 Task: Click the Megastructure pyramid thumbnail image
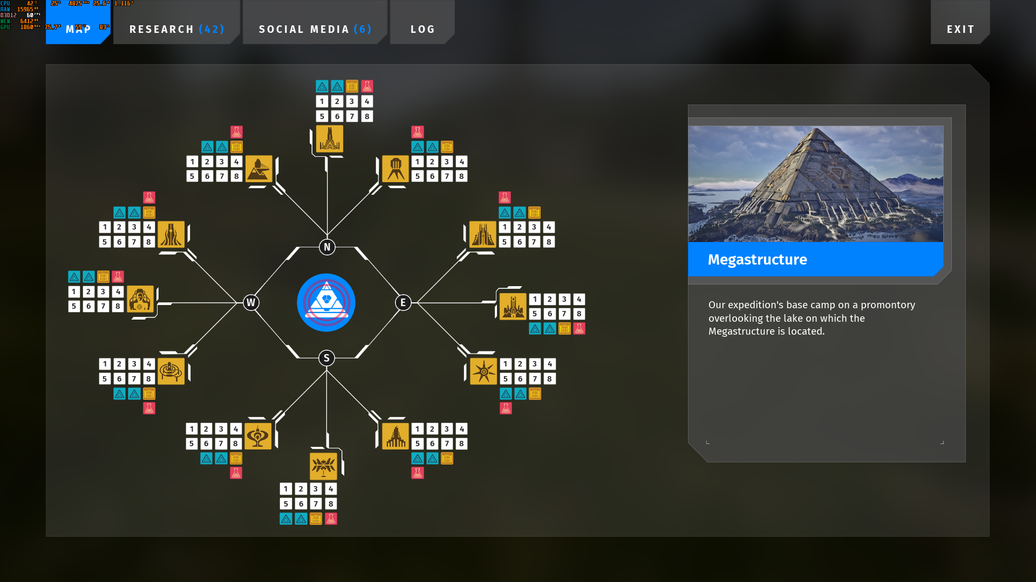815,184
